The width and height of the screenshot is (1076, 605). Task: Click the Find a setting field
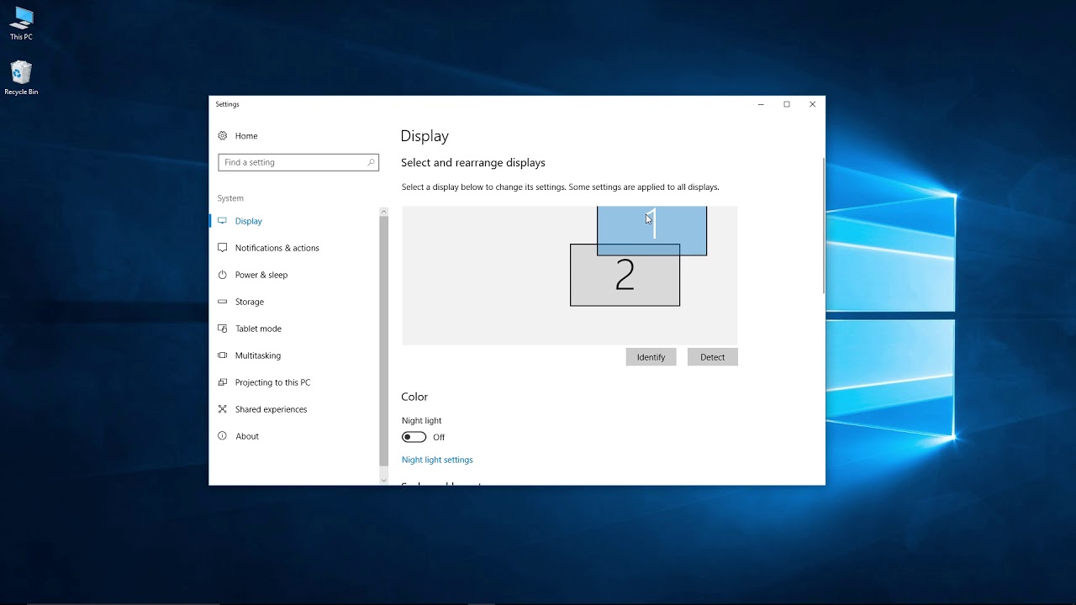click(x=298, y=162)
